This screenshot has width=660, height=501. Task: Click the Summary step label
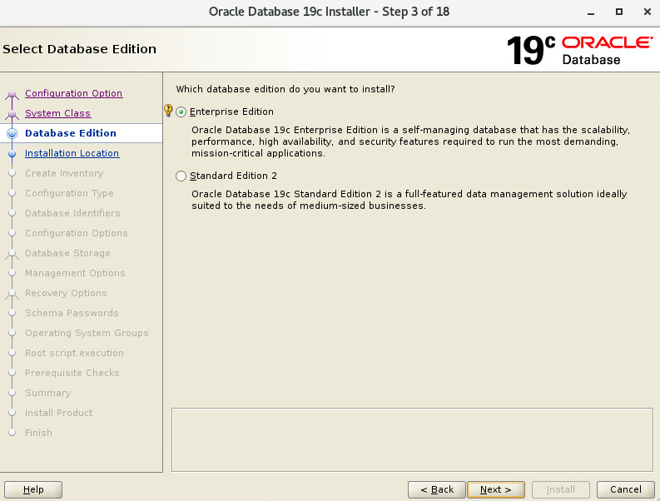47,393
